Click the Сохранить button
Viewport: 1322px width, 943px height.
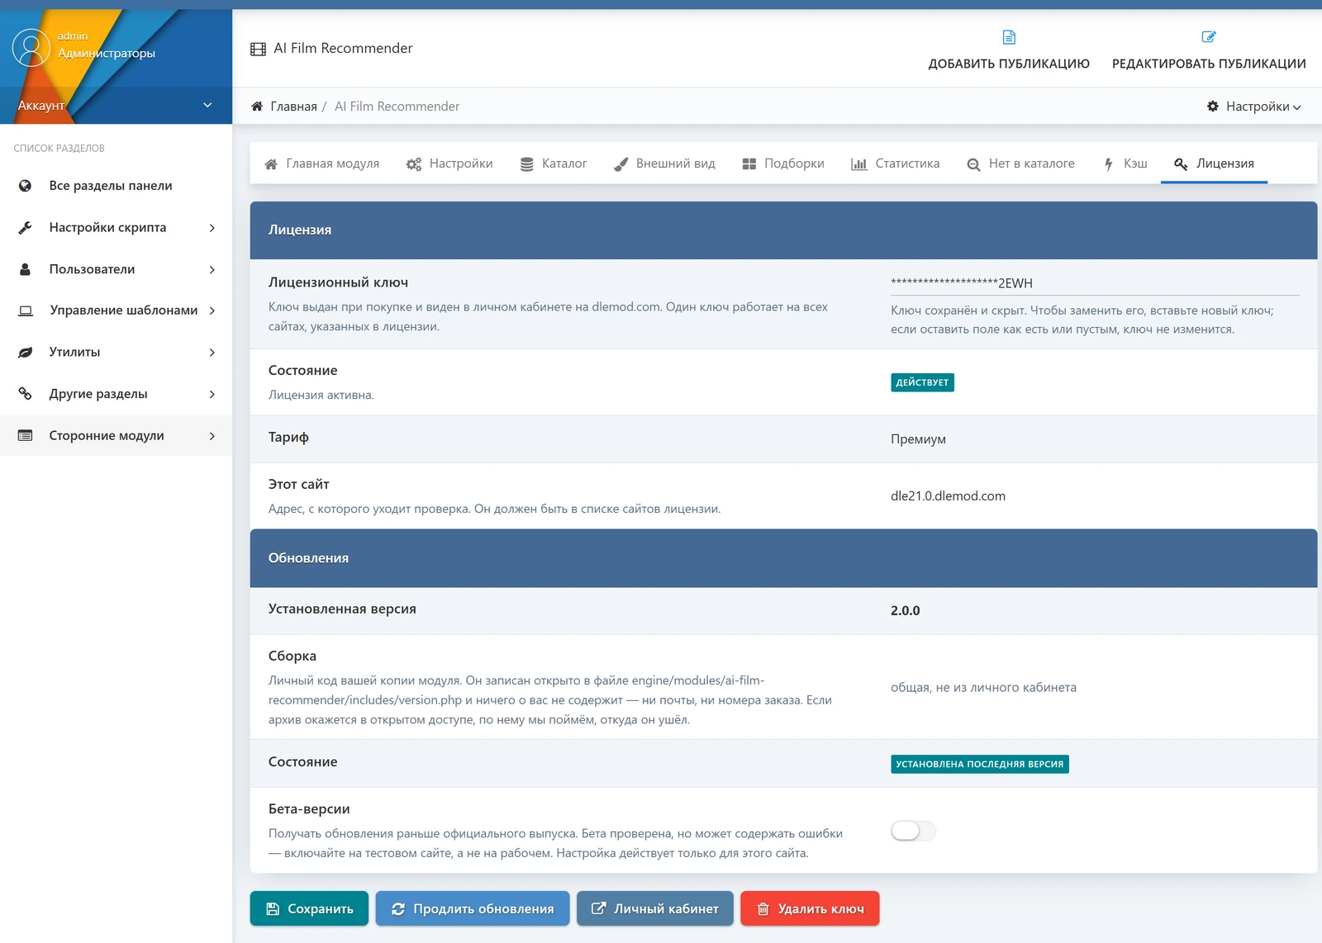310,908
